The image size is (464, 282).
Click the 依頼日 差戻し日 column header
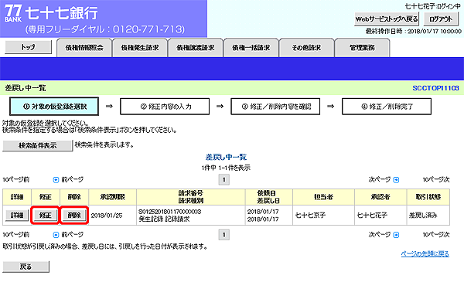coord(269,197)
